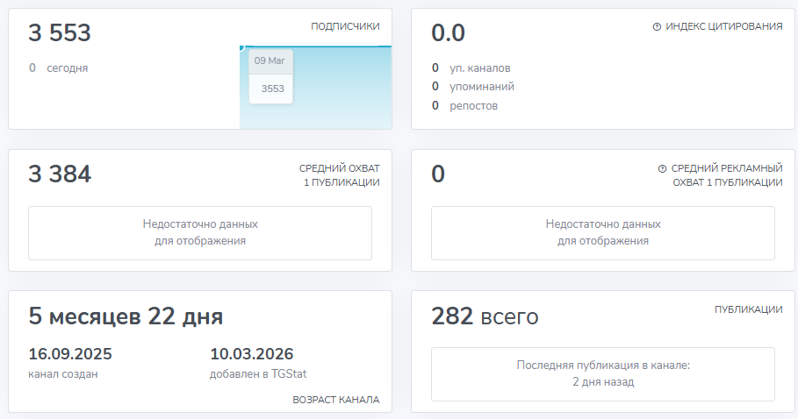Open the ПОДПИСЧИКИ statistics link
798x419 pixels.
(x=345, y=26)
